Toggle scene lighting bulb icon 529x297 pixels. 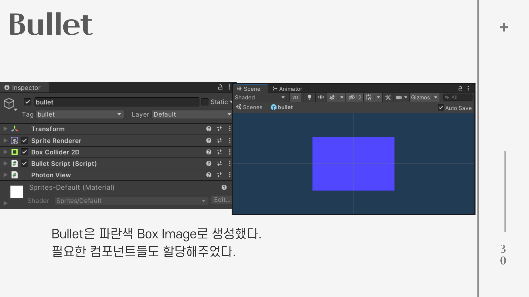tap(309, 97)
